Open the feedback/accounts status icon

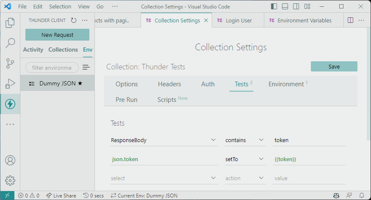[349, 195]
